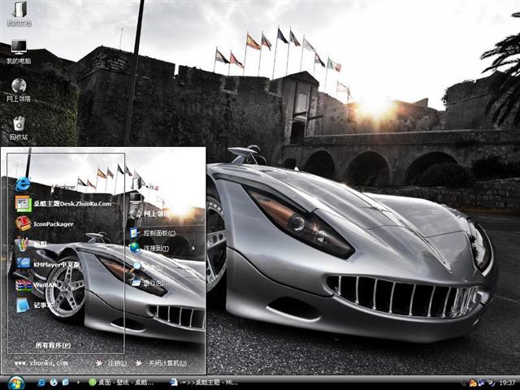
Task: Click the 注销 (Log Off) button
Action: pos(112,363)
